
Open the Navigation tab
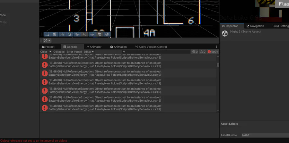(255, 26)
